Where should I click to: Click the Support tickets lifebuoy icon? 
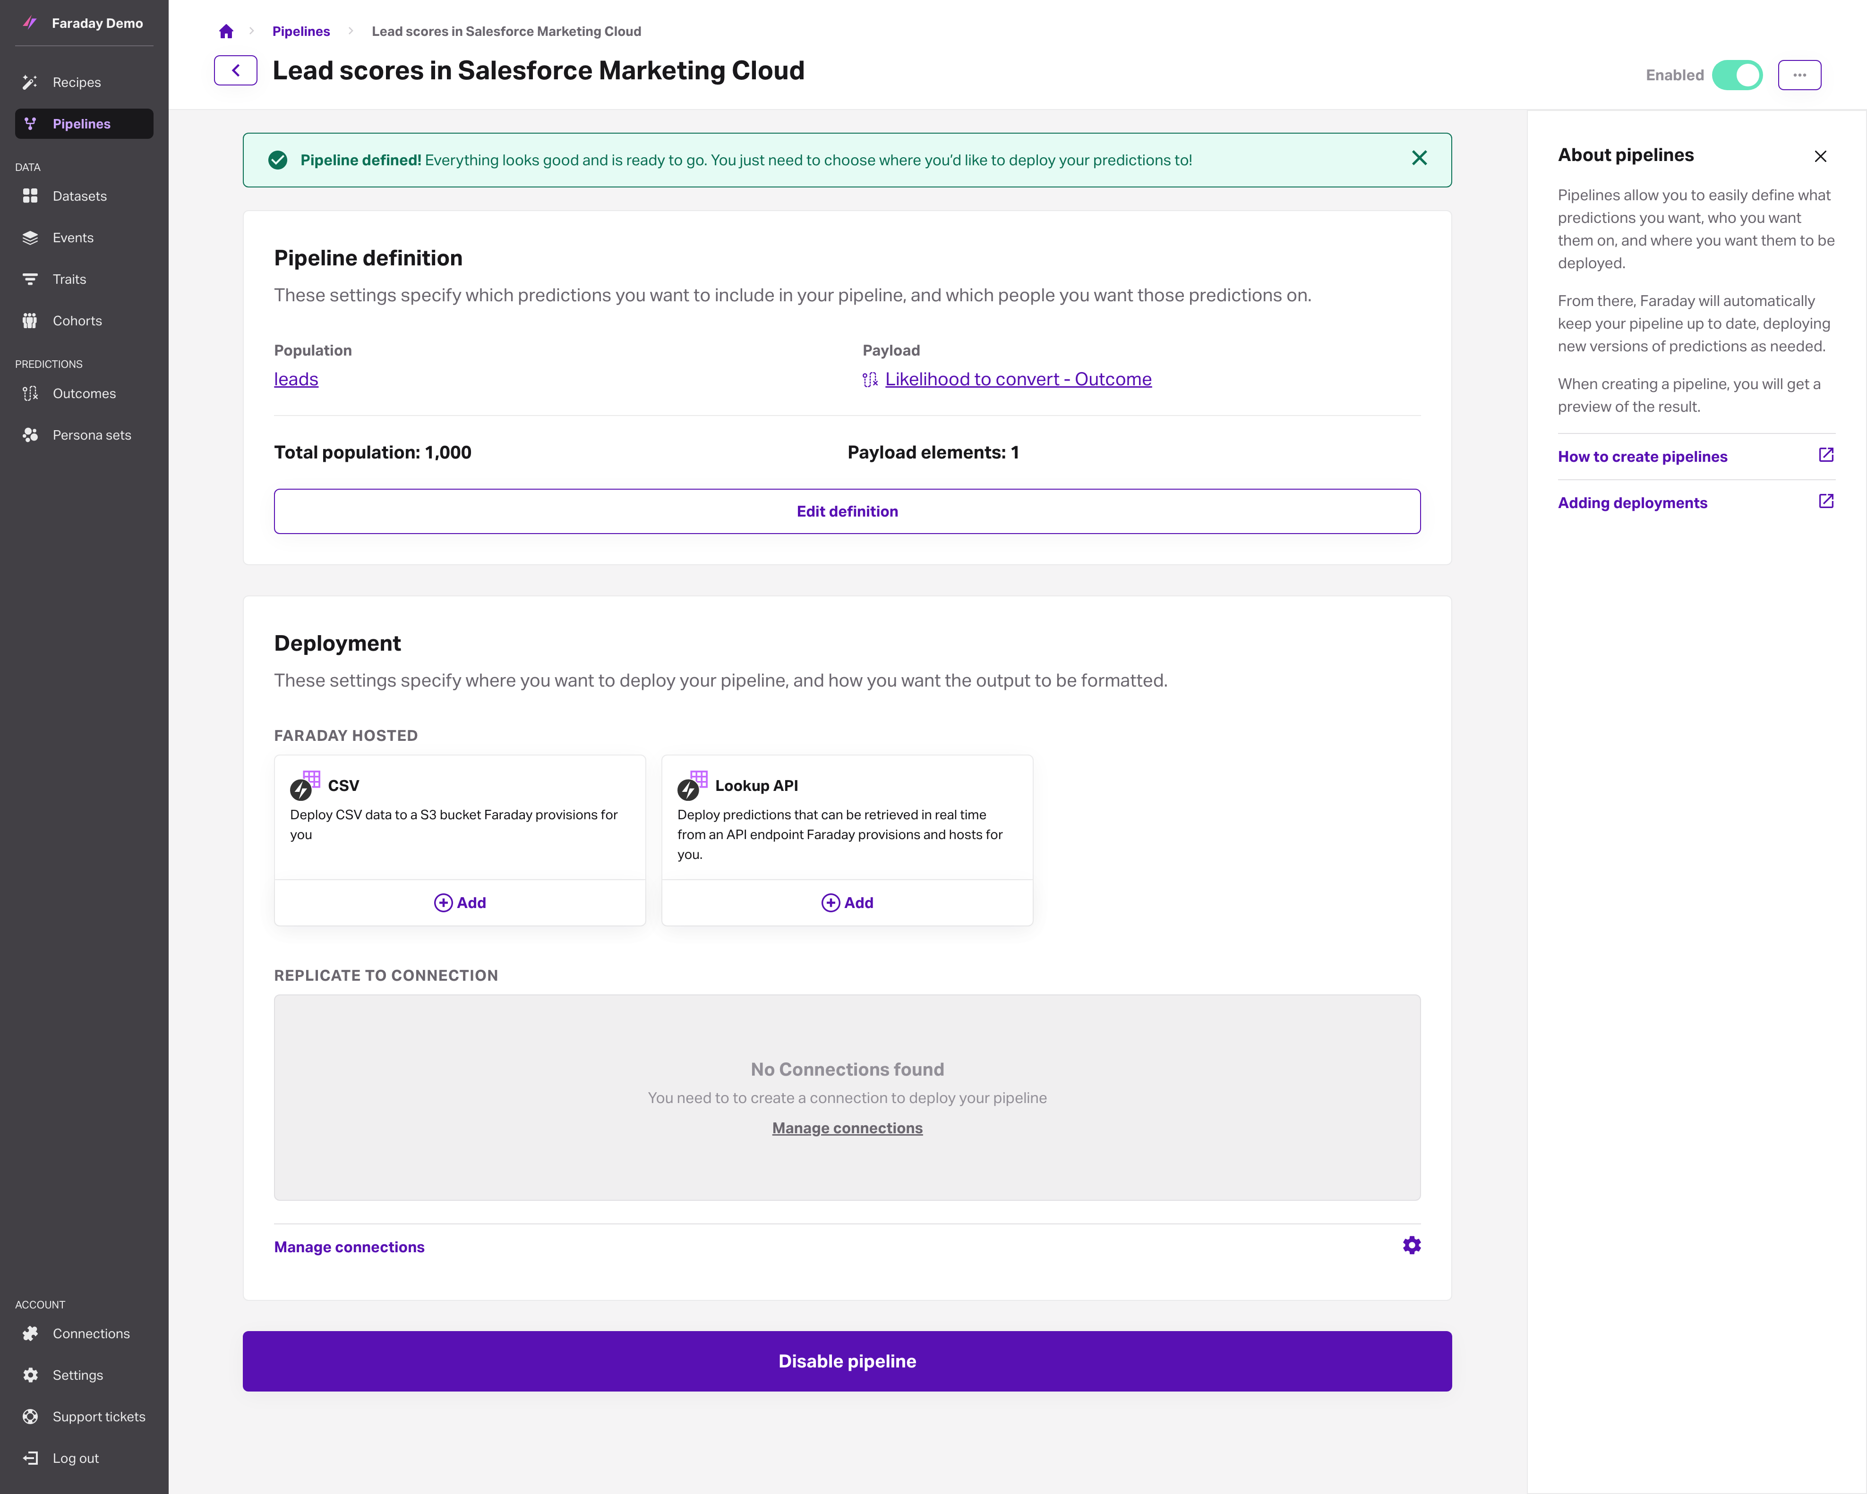coord(30,1416)
